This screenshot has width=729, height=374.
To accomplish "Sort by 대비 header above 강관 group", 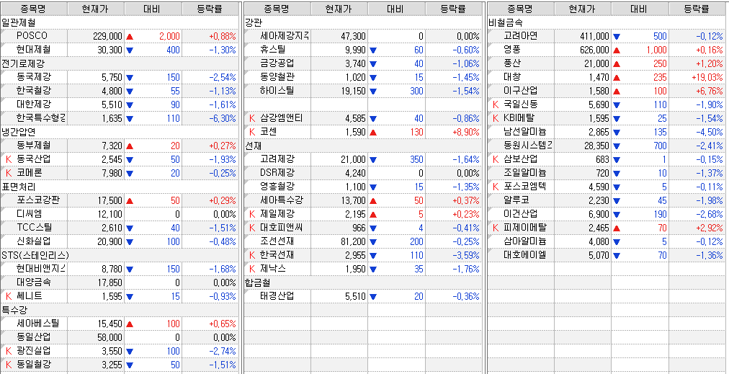I will (x=397, y=9).
